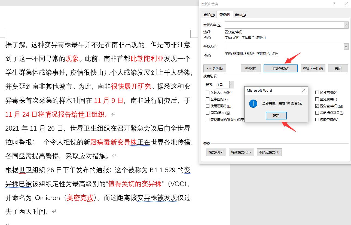Click the 替换 (Replace) button
This screenshot has width=351, height=225.
pos(250,68)
